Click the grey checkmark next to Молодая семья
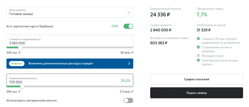The image size is (249, 107). (198, 56)
